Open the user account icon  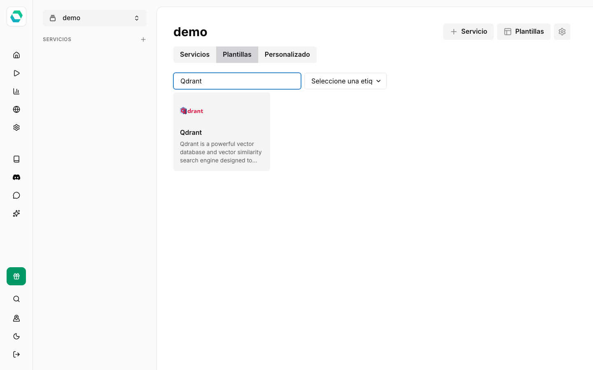(16, 318)
